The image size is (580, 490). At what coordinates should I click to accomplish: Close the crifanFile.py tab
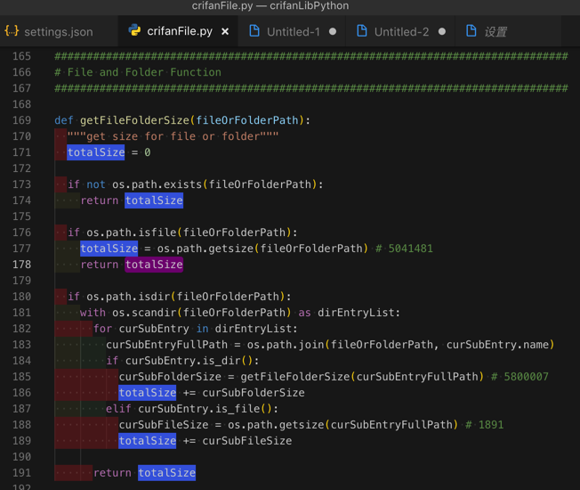pyautogui.click(x=225, y=32)
